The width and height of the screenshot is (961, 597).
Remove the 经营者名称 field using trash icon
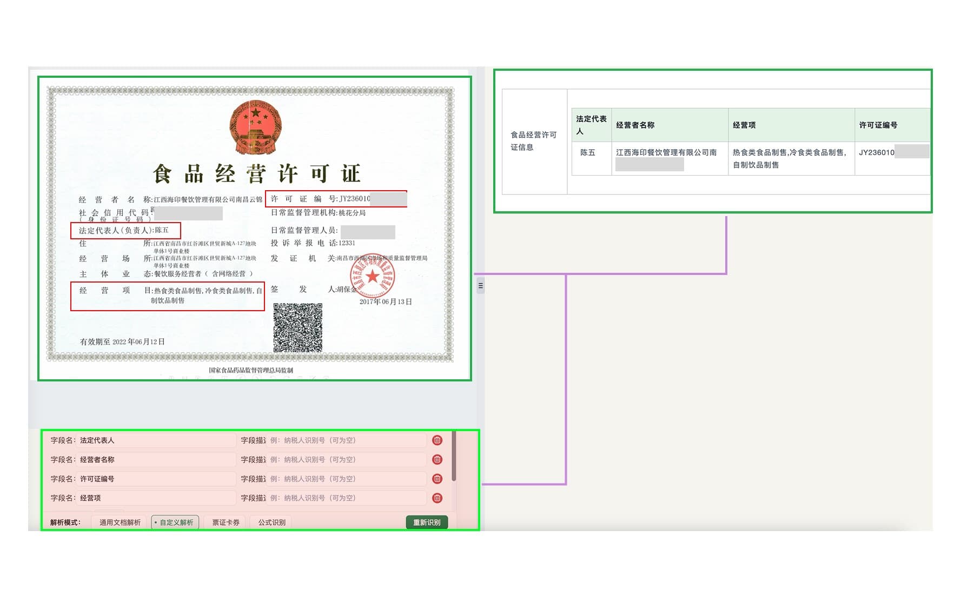coord(438,460)
